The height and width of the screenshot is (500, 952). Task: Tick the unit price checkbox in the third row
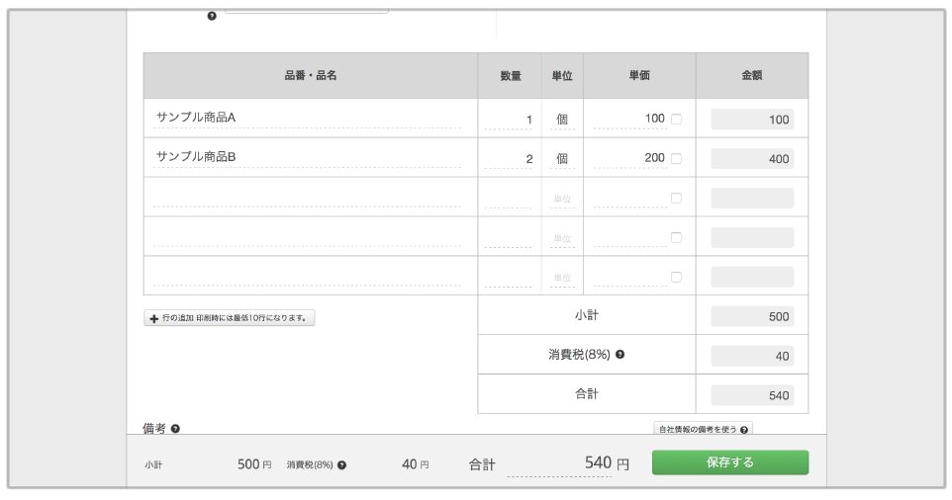676,198
